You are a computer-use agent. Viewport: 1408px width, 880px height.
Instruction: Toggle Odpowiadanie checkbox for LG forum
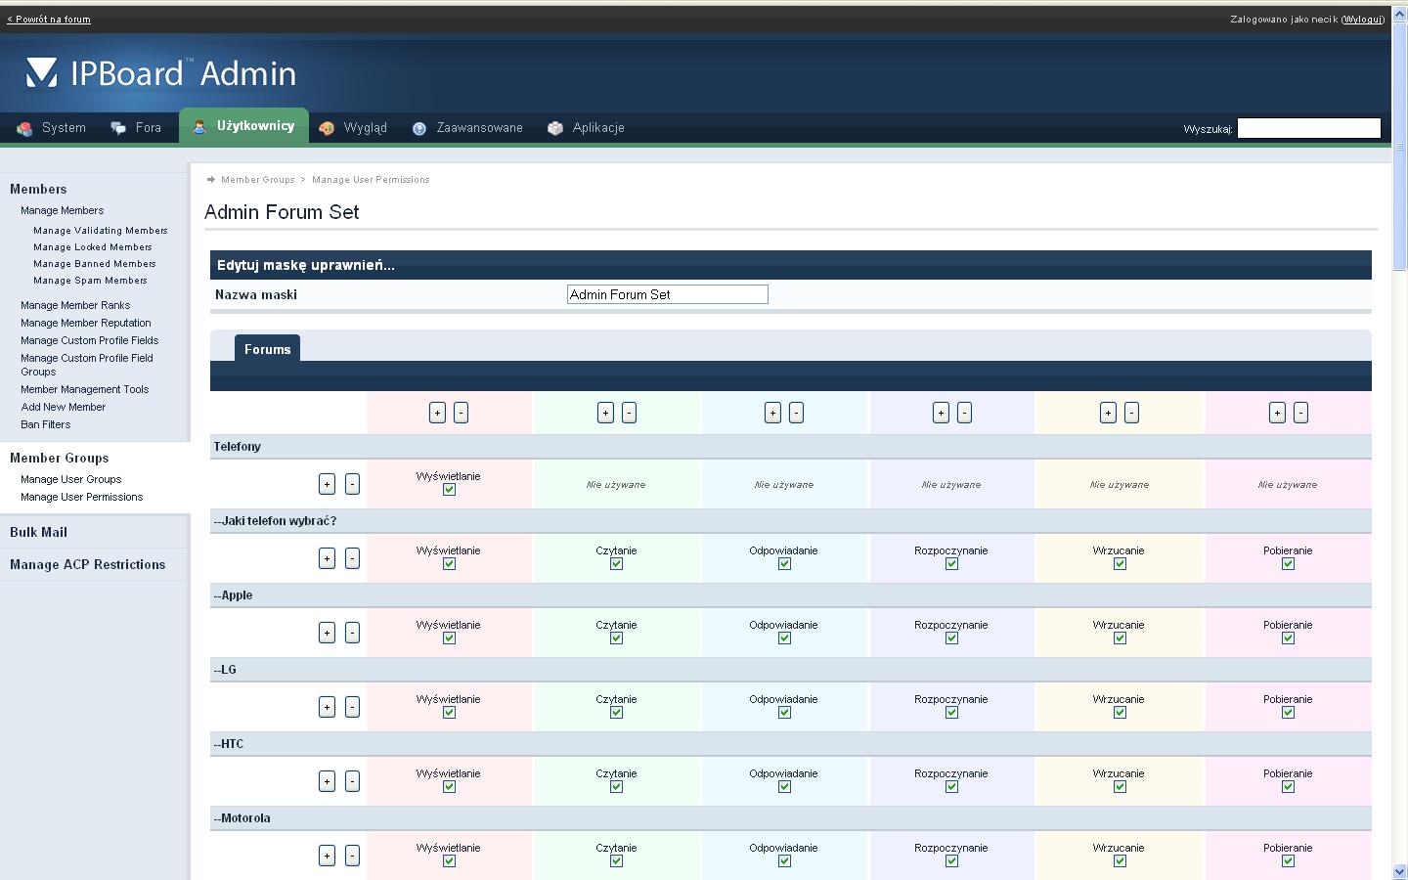(784, 713)
